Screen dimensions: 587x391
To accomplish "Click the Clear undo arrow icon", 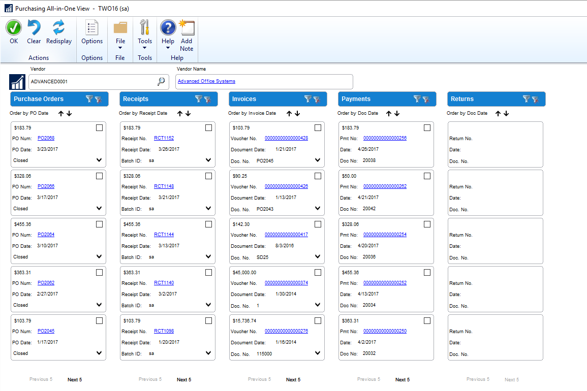I will (x=34, y=28).
